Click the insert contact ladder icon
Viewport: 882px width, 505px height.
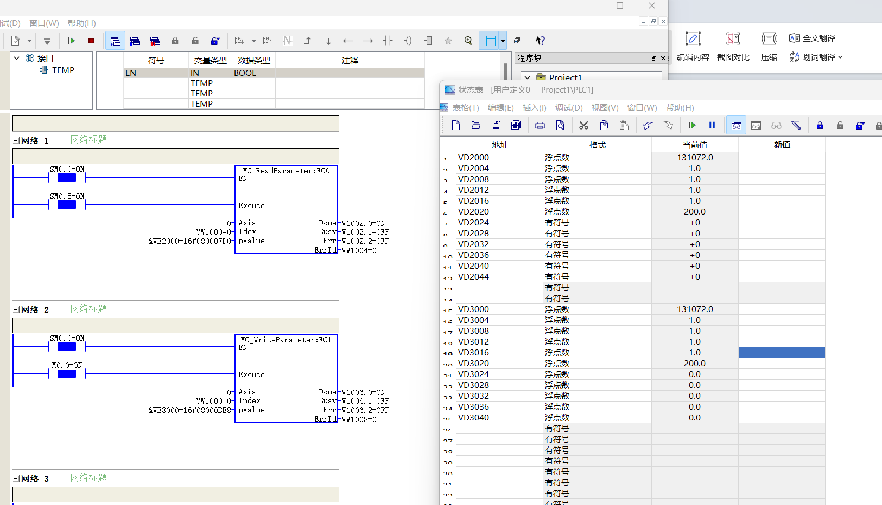[388, 41]
